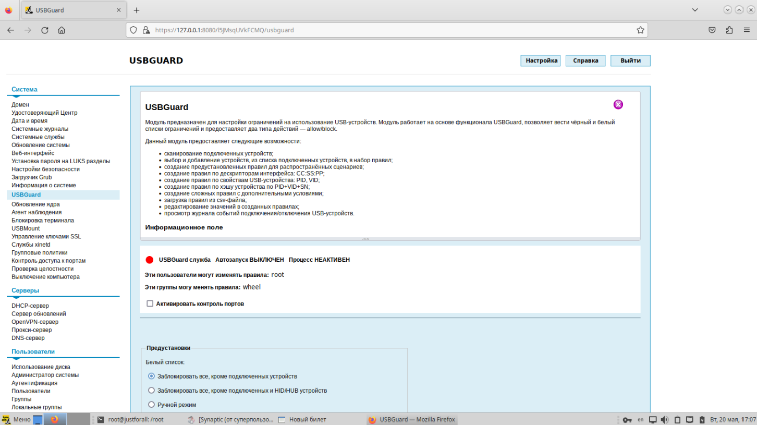
Task: Open DHCP-сервер module
Action: pos(30,306)
